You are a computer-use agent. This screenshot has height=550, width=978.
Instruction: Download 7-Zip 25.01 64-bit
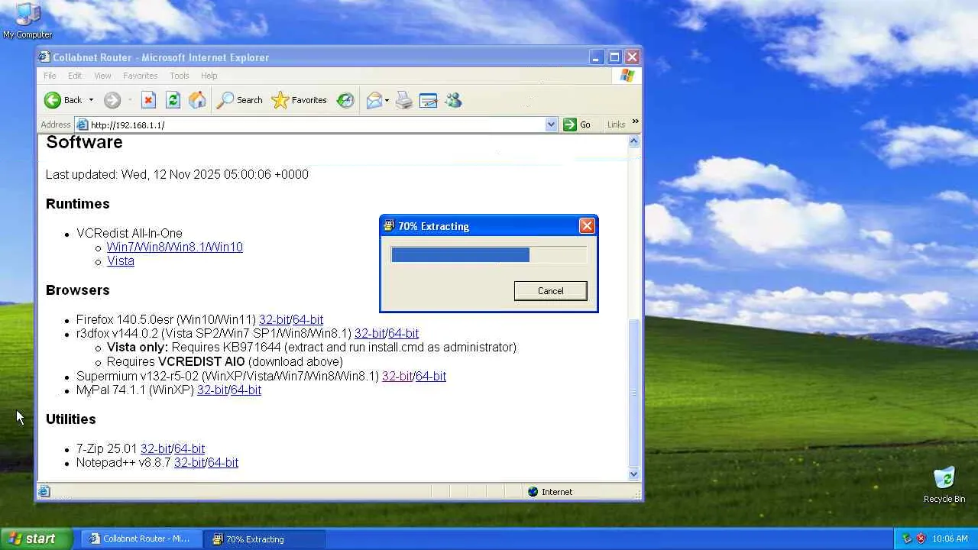189,449
